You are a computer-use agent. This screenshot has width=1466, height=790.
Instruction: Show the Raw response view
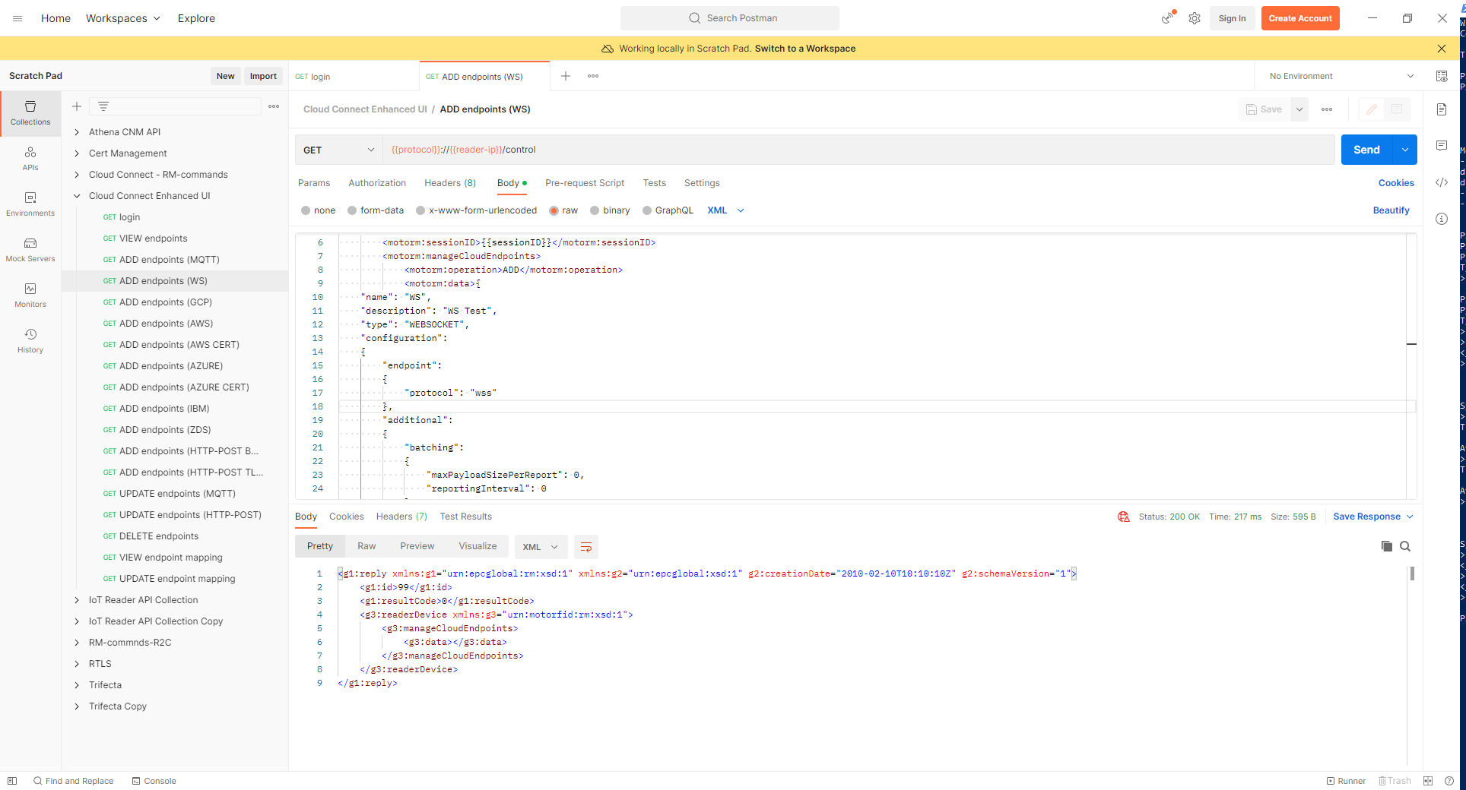click(366, 546)
